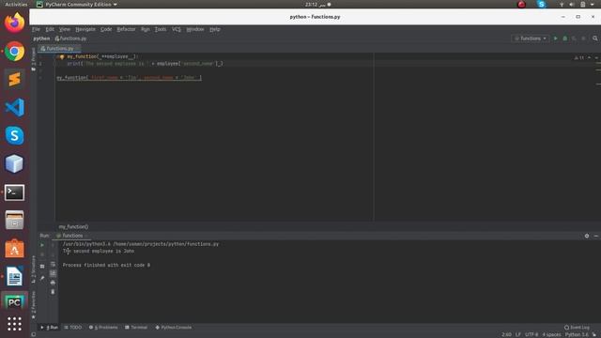Open Run panel settings gear
The image size is (601, 338).
pyautogui.click(x=587, y=236)
